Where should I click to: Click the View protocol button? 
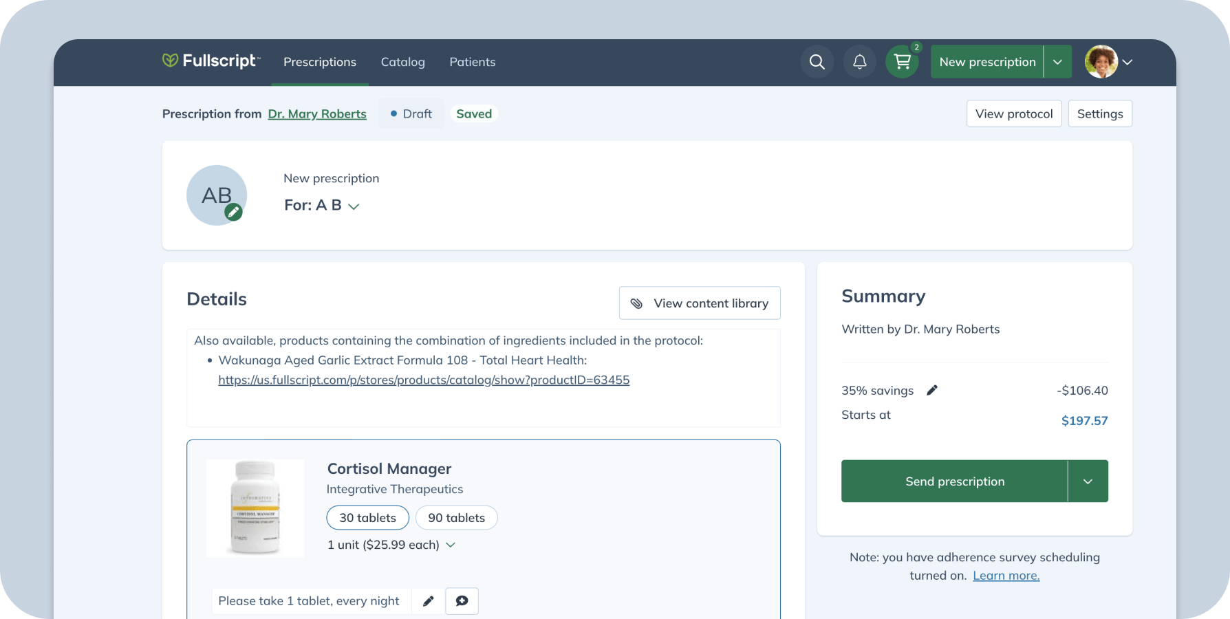coord(1014,113)
